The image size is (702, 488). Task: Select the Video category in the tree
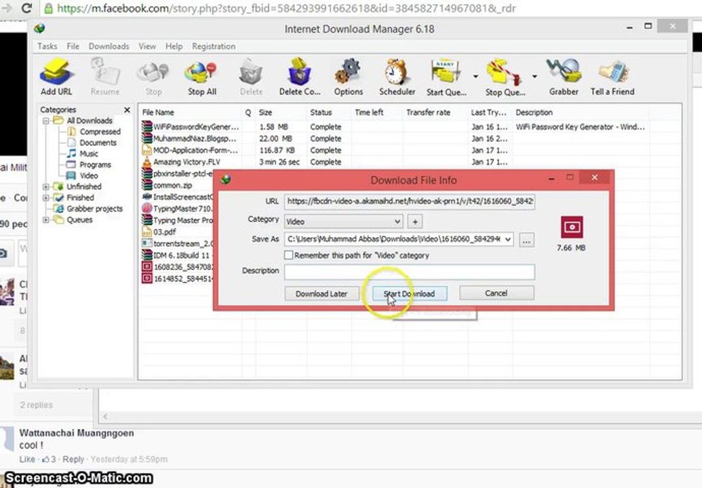pyautogui.click(x=89, y=176)
